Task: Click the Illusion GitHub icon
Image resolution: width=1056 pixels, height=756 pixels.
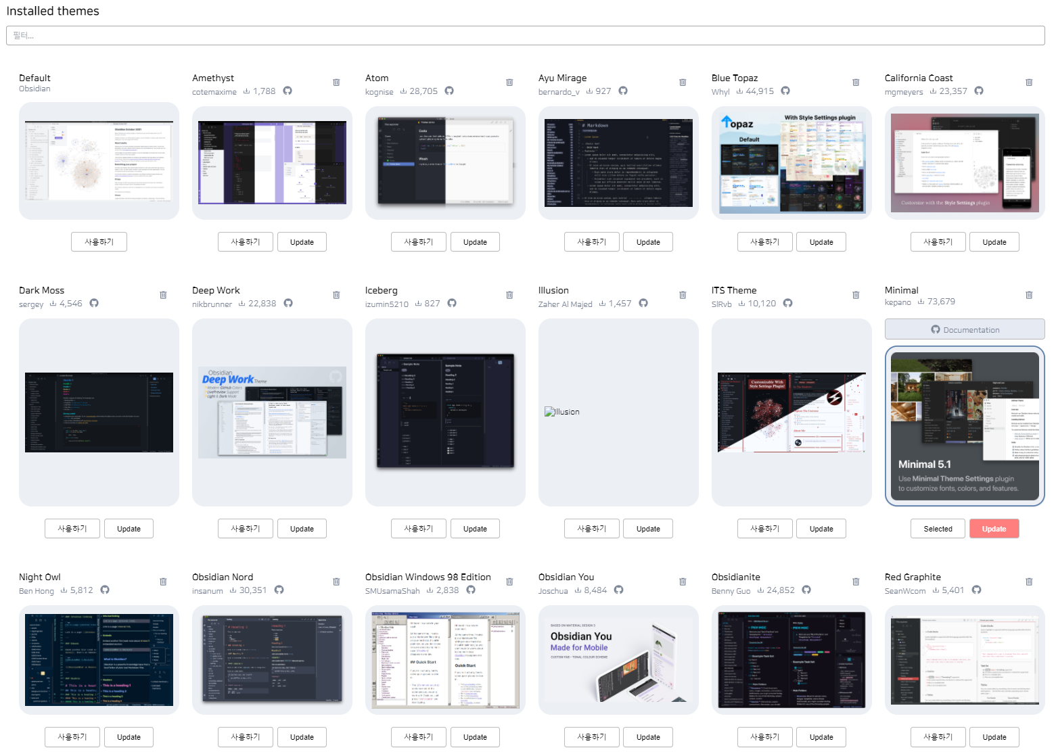Action: pyautogui.click(x=643, y=303)
